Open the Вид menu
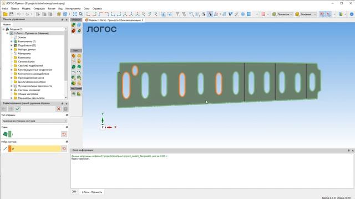Image resolution: width=355 pixels, height=199 pixels. (60, 9)
